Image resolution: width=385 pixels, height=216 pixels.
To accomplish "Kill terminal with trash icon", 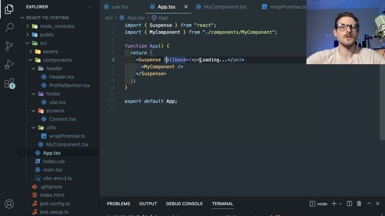I will (x=359, y=204).
